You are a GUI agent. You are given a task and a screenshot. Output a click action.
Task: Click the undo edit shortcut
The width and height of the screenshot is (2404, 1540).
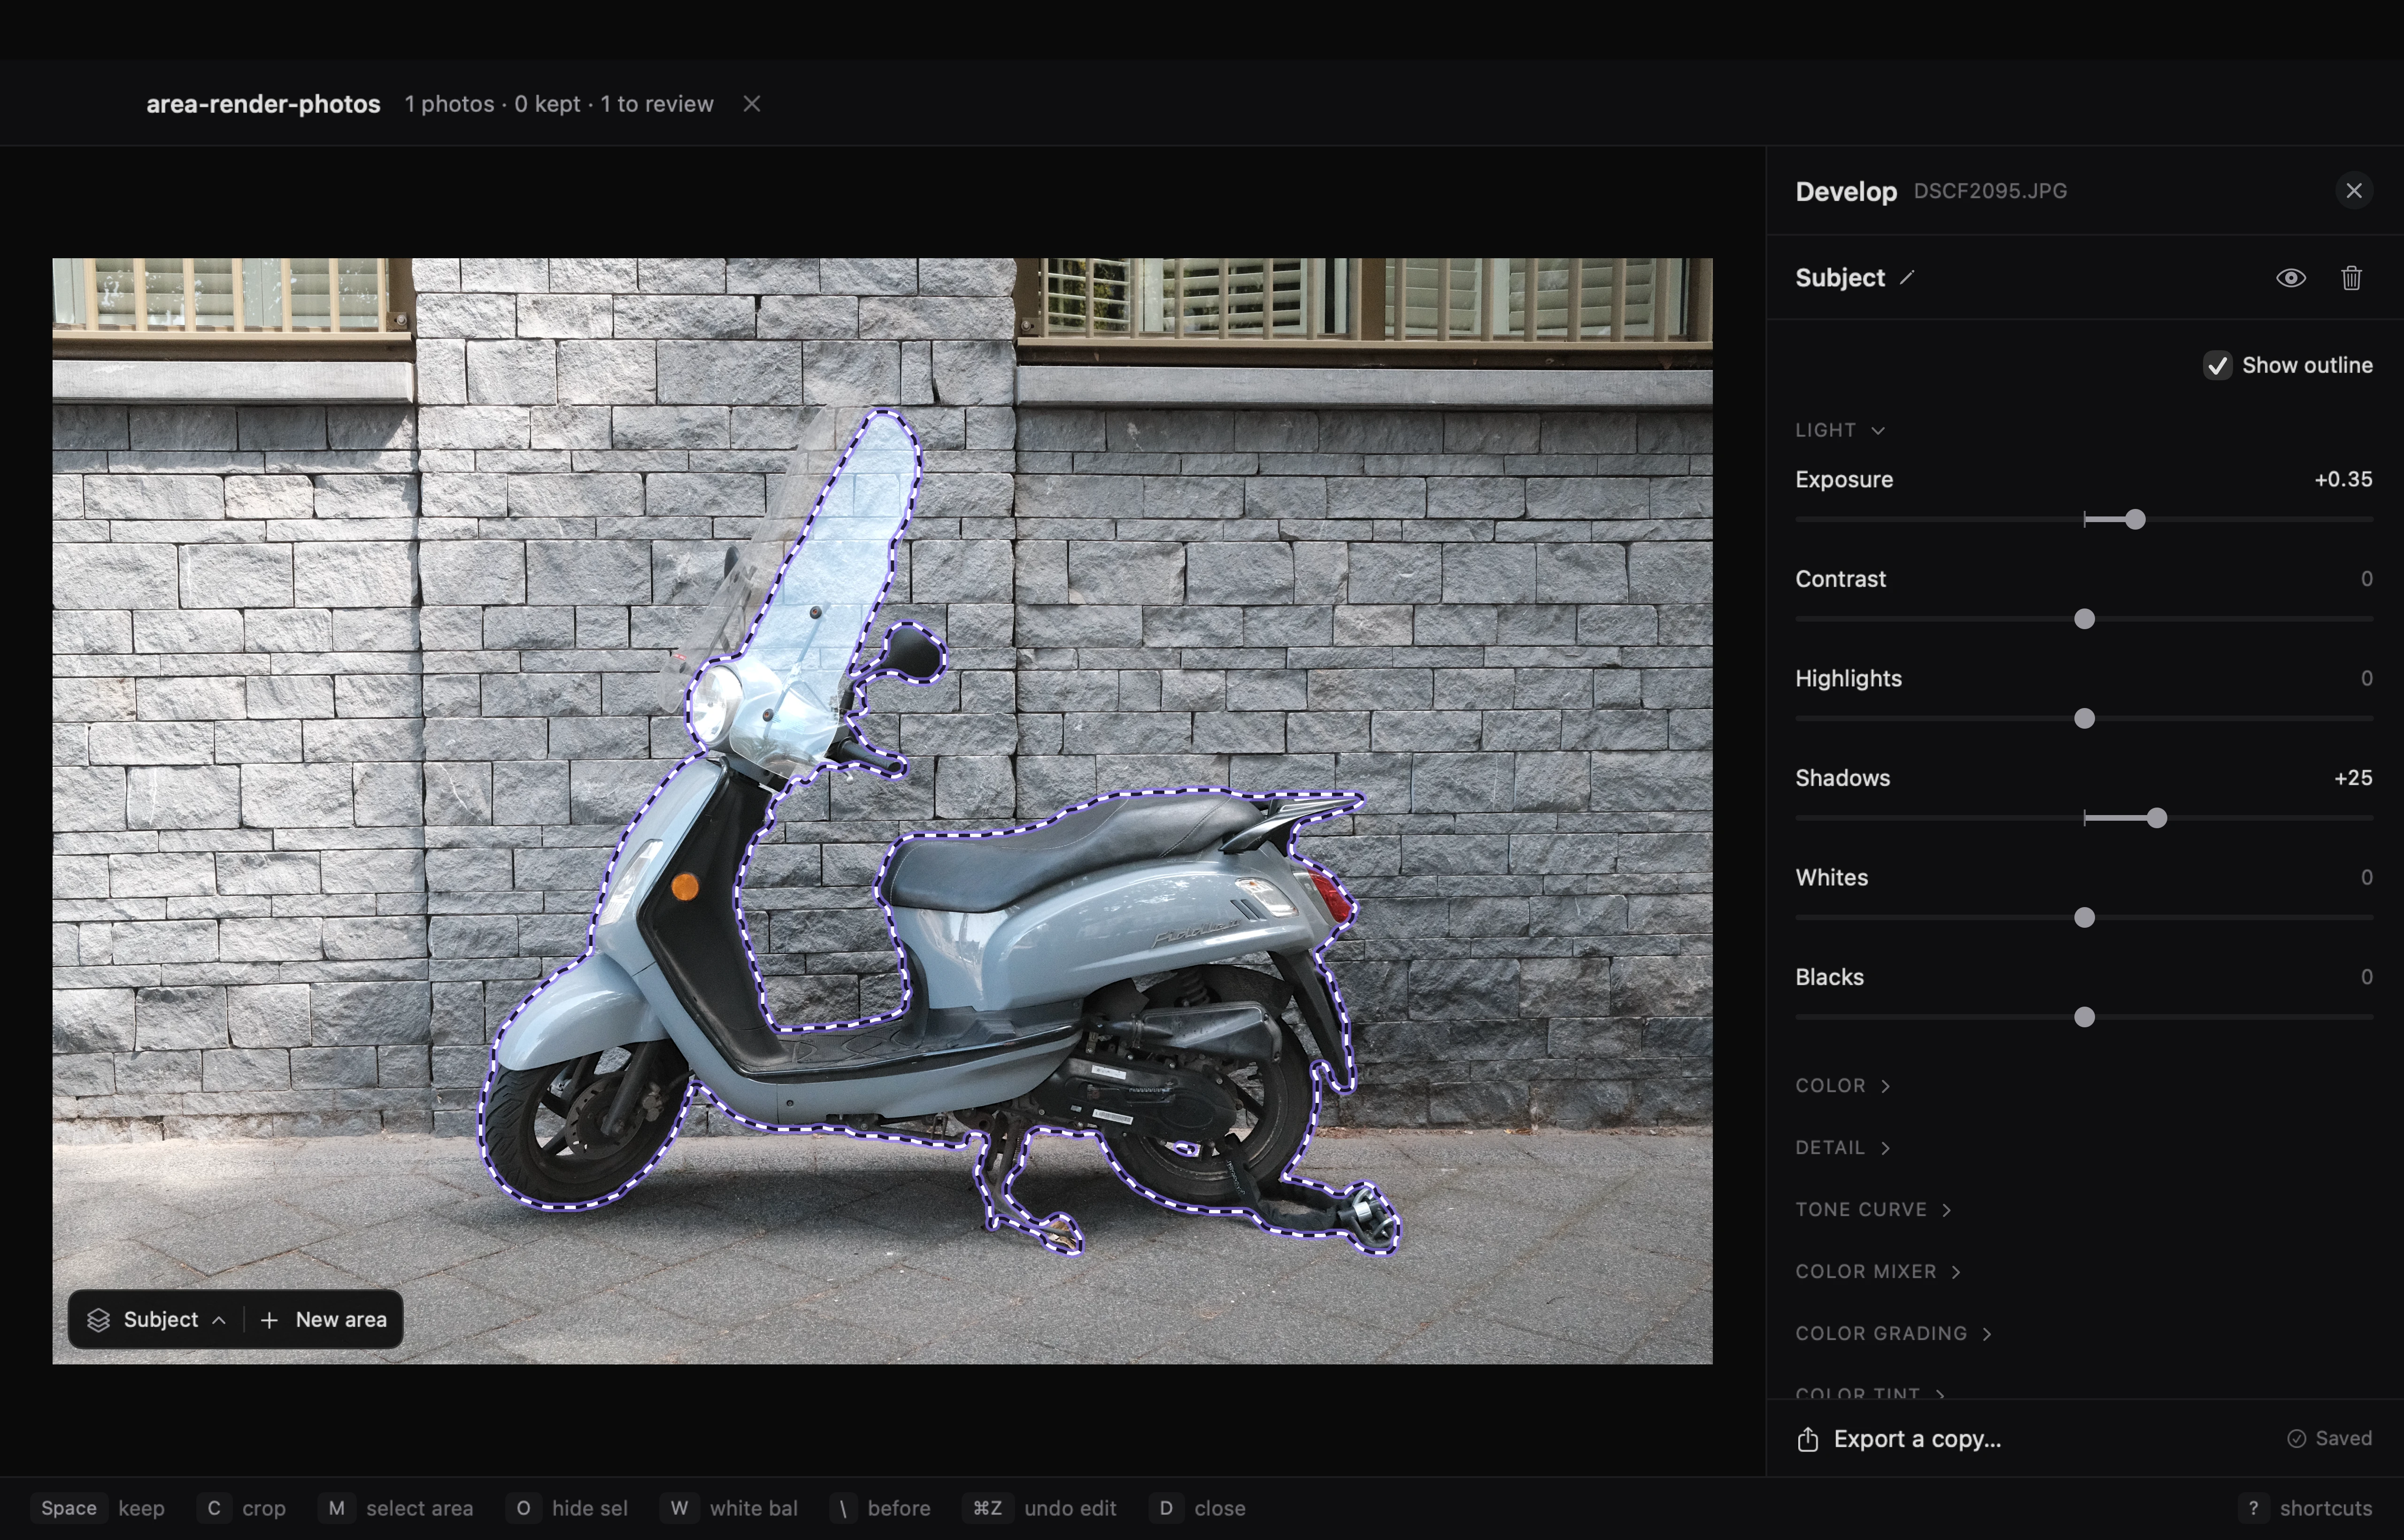click(1039, 1509)
